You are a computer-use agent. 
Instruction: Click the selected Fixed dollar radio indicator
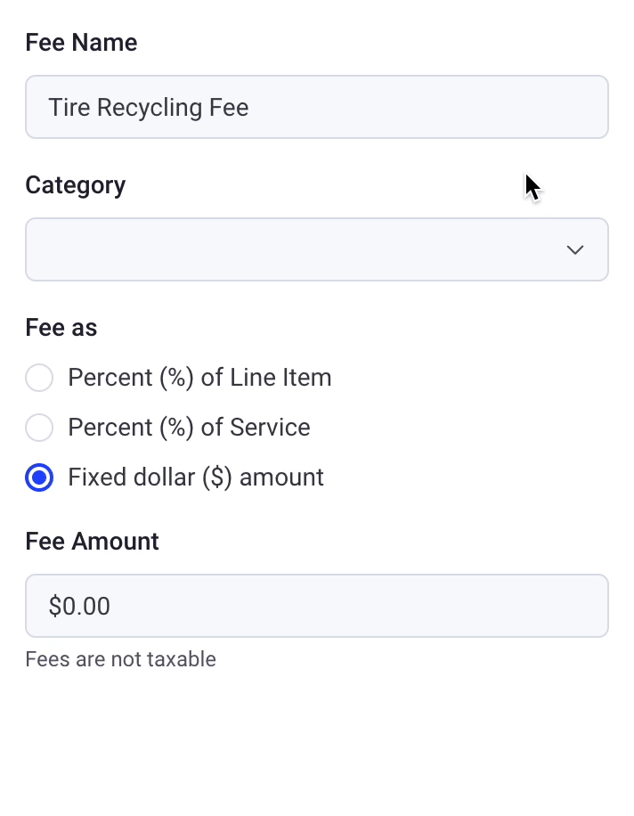(39, 477)
